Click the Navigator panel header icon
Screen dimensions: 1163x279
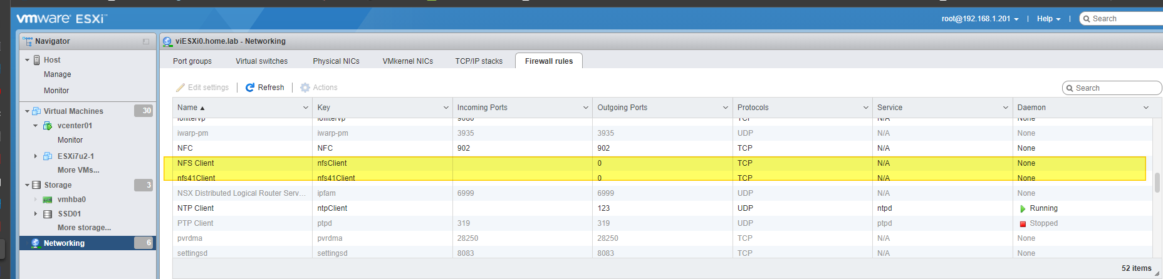coord(28,41)
